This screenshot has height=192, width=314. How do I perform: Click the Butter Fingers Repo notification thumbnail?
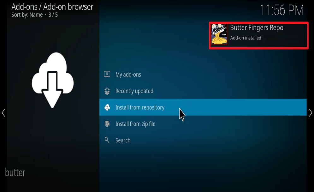point(219,34)
